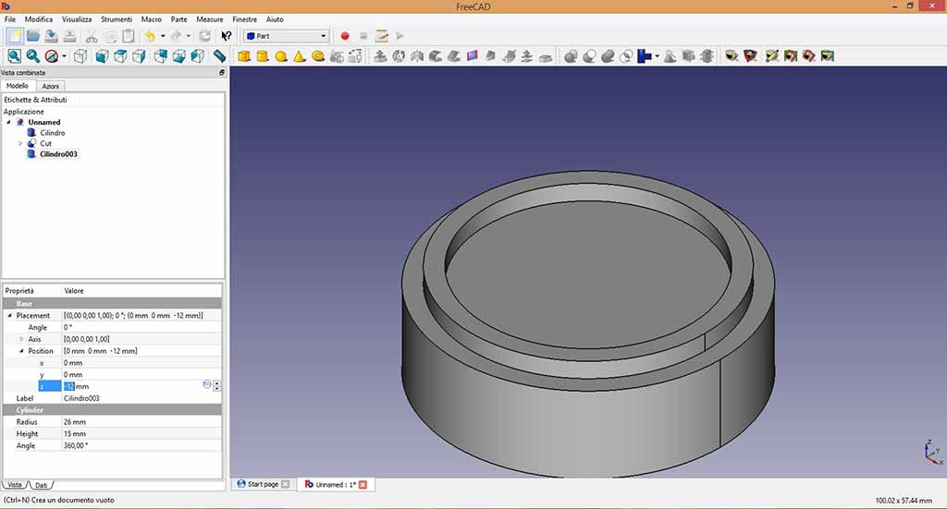The image size is (947, 509).
Task: Open a document with folder icon
Action: pyautogui.click(x=33, y=36)
